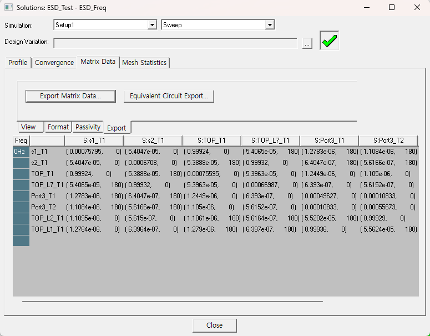Open Equivalent Circuit Export dialog
This screenshot has height=336, width=430.
[169, 96]
